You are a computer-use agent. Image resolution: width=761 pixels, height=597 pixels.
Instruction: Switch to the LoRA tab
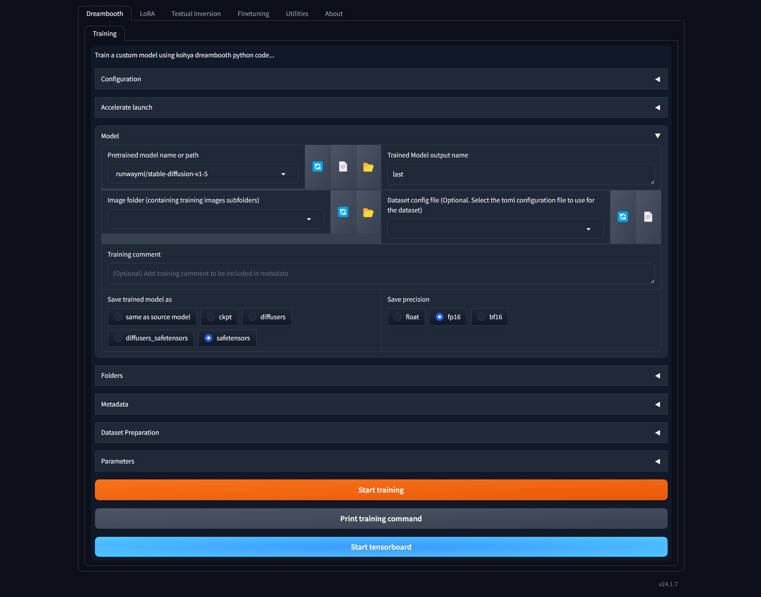tap(147, 14)
